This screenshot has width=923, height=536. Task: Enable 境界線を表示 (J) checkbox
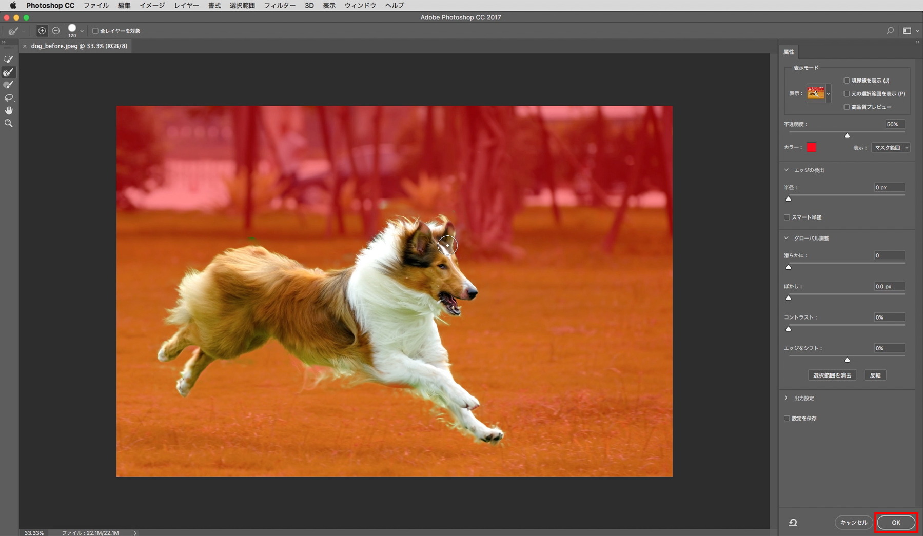pyautogui.click(x=847, y=81)
